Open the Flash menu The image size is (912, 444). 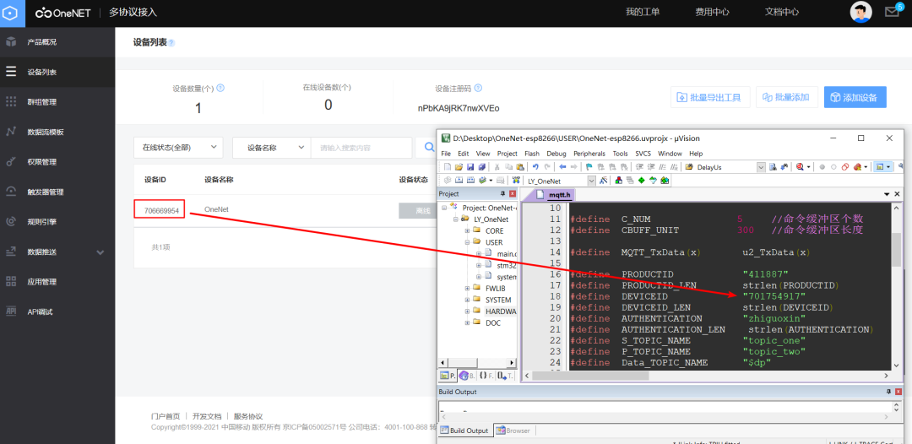[x=532, y=154]
